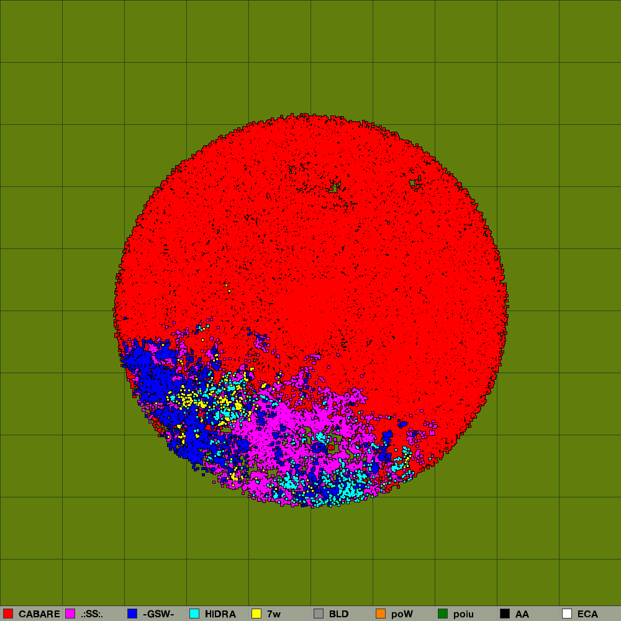Click the CABARE alliance label

[39, 614]
